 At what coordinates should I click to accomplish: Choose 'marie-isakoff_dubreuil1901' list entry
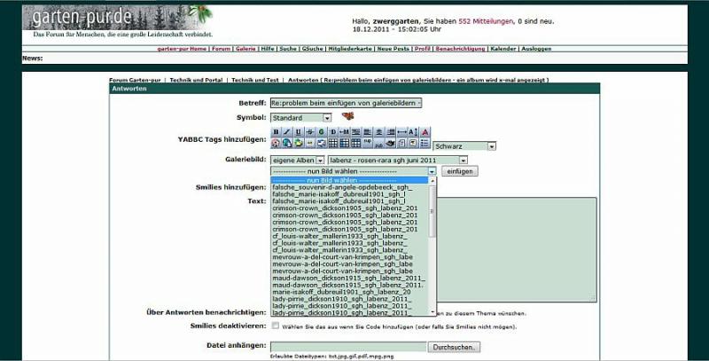coord(341,291)
